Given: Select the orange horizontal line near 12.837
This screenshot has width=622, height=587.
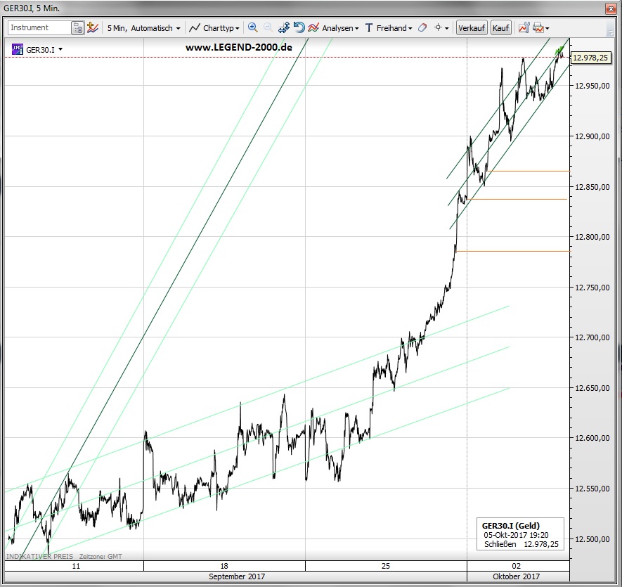Looking at the screenshot, I should point(517,199).
